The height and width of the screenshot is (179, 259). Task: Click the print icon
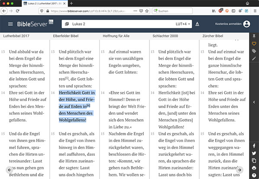click(254, 168)
